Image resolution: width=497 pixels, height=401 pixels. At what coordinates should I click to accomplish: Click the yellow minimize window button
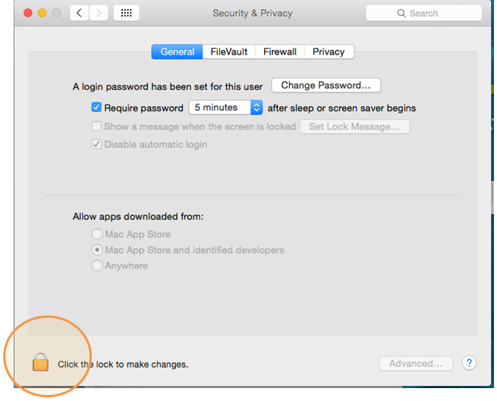42,13
